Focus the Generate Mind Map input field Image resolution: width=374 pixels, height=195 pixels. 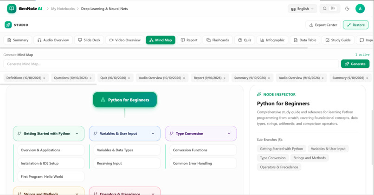(171, 64)
